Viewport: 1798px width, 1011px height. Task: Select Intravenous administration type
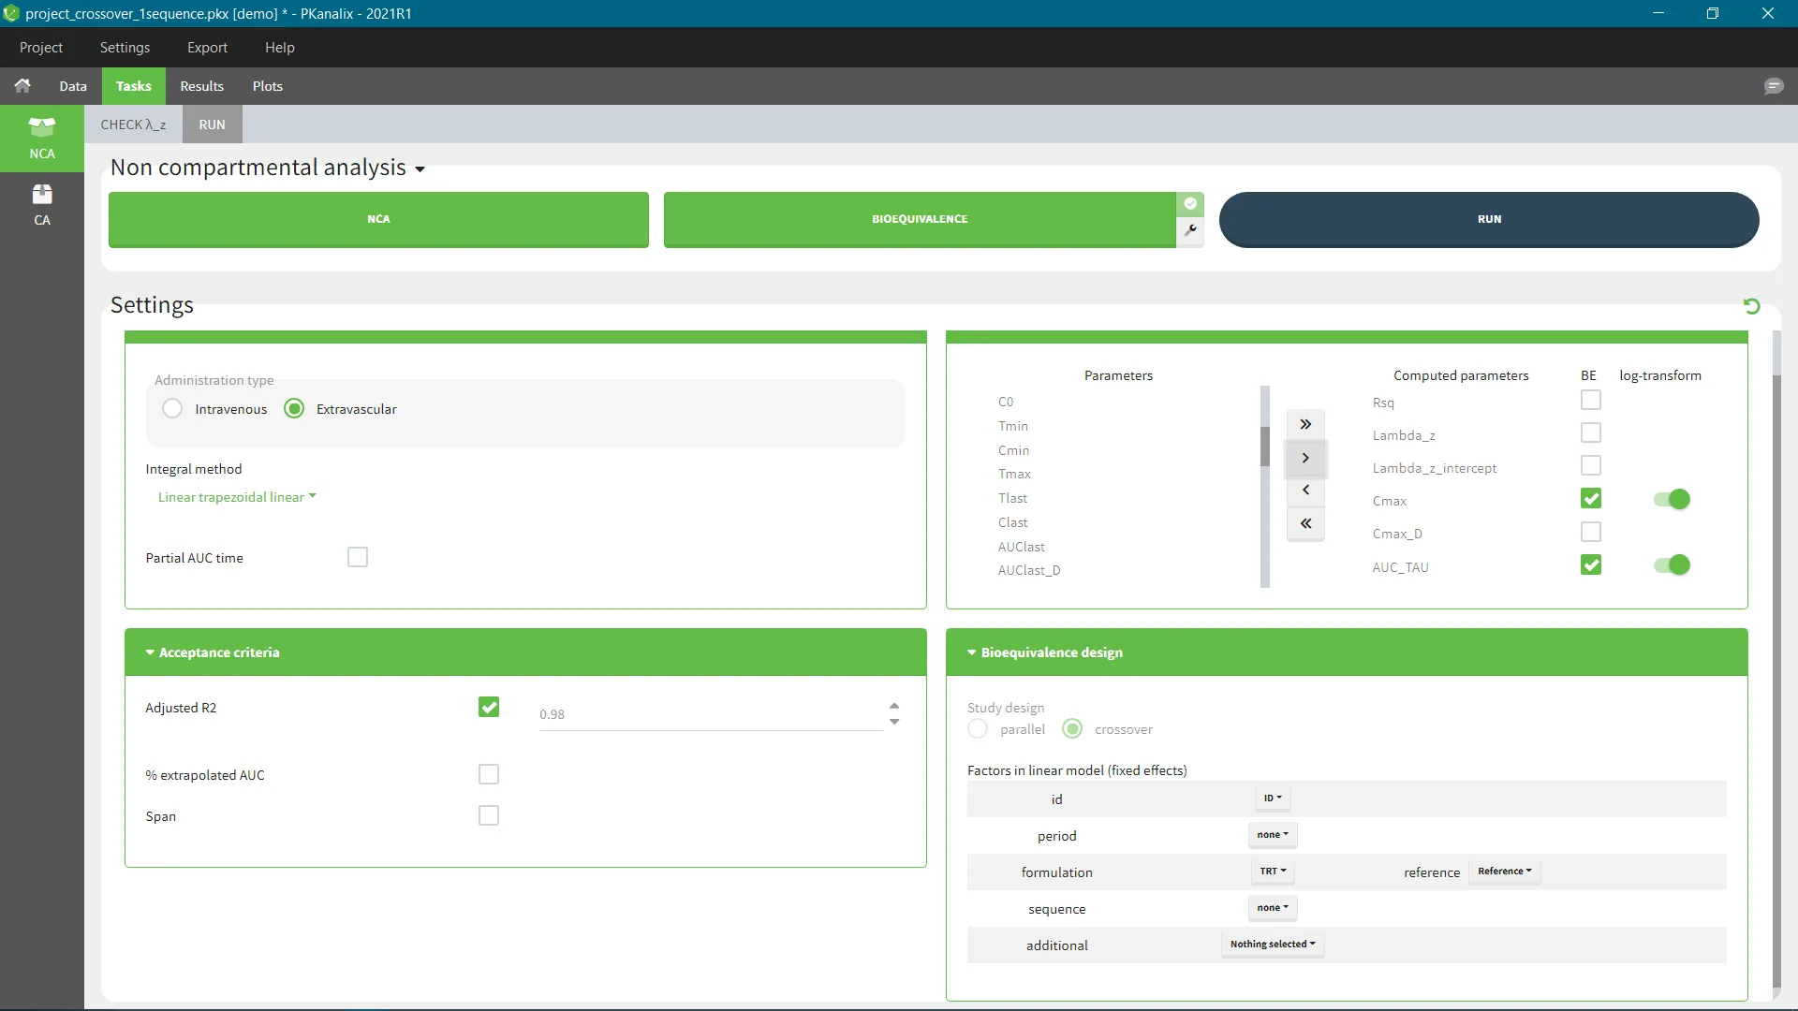[x=172, y=409]
